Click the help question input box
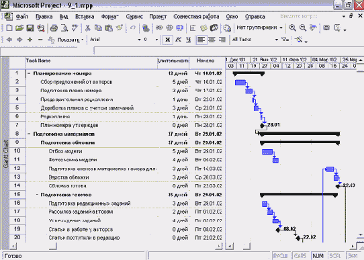The height and width of the screenshot is (260, 364). coord(310,16)
